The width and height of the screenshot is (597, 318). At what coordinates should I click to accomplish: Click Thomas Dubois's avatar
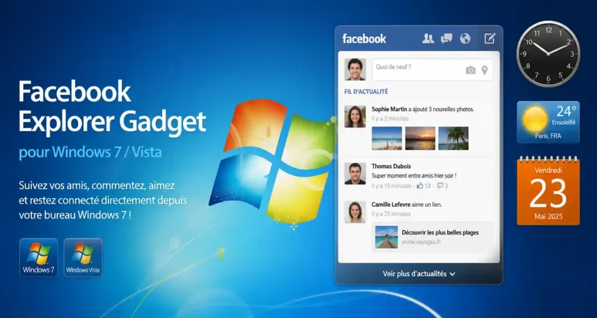click(x=355, y=174)
